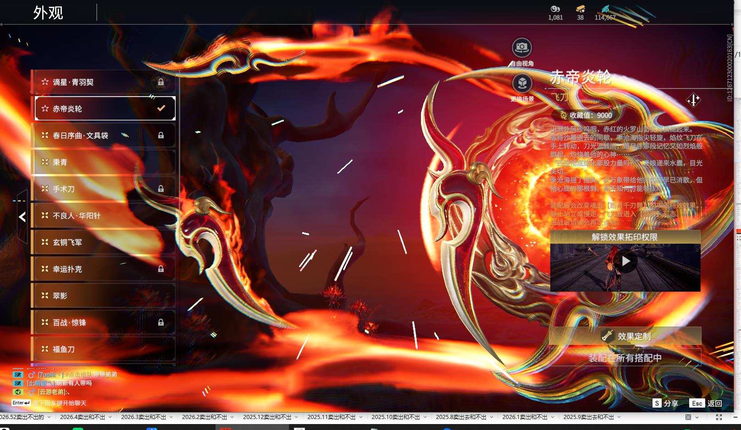Click 解锁效果拓印权限 unlock banner
The image size is (741, 430).
pos(625,237)
